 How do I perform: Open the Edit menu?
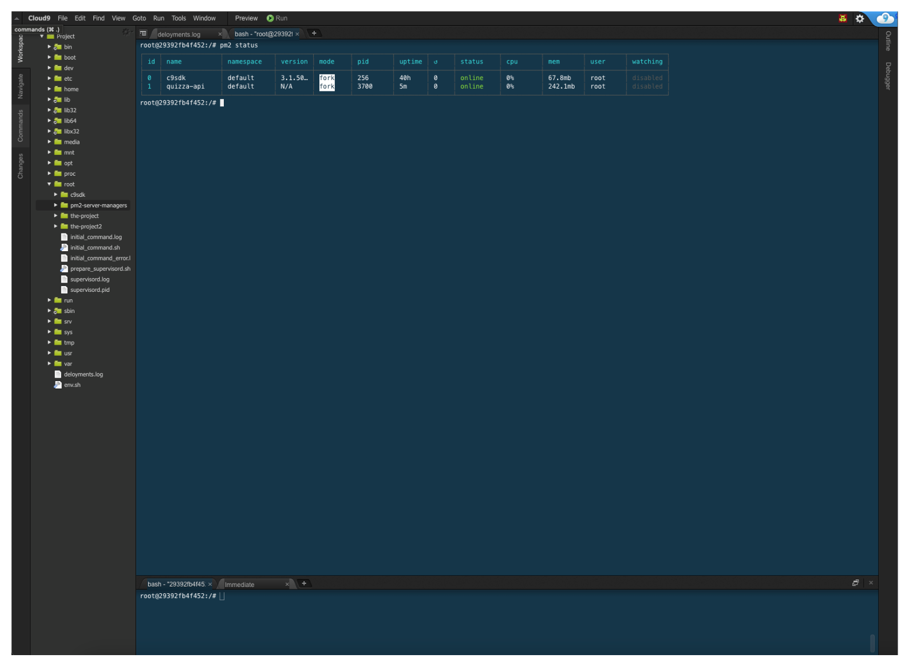coord(80,18)
